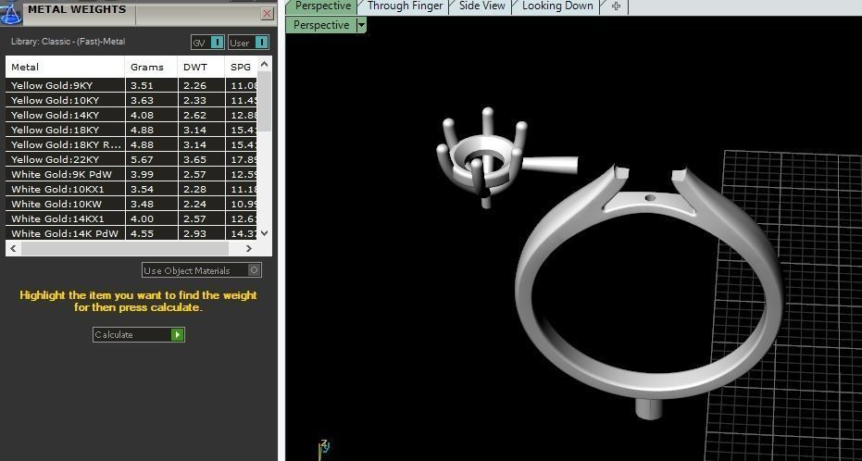Select the White Gold:14K PdW row
The height and width of the screenshot is (461, 862).
(131, 233)
